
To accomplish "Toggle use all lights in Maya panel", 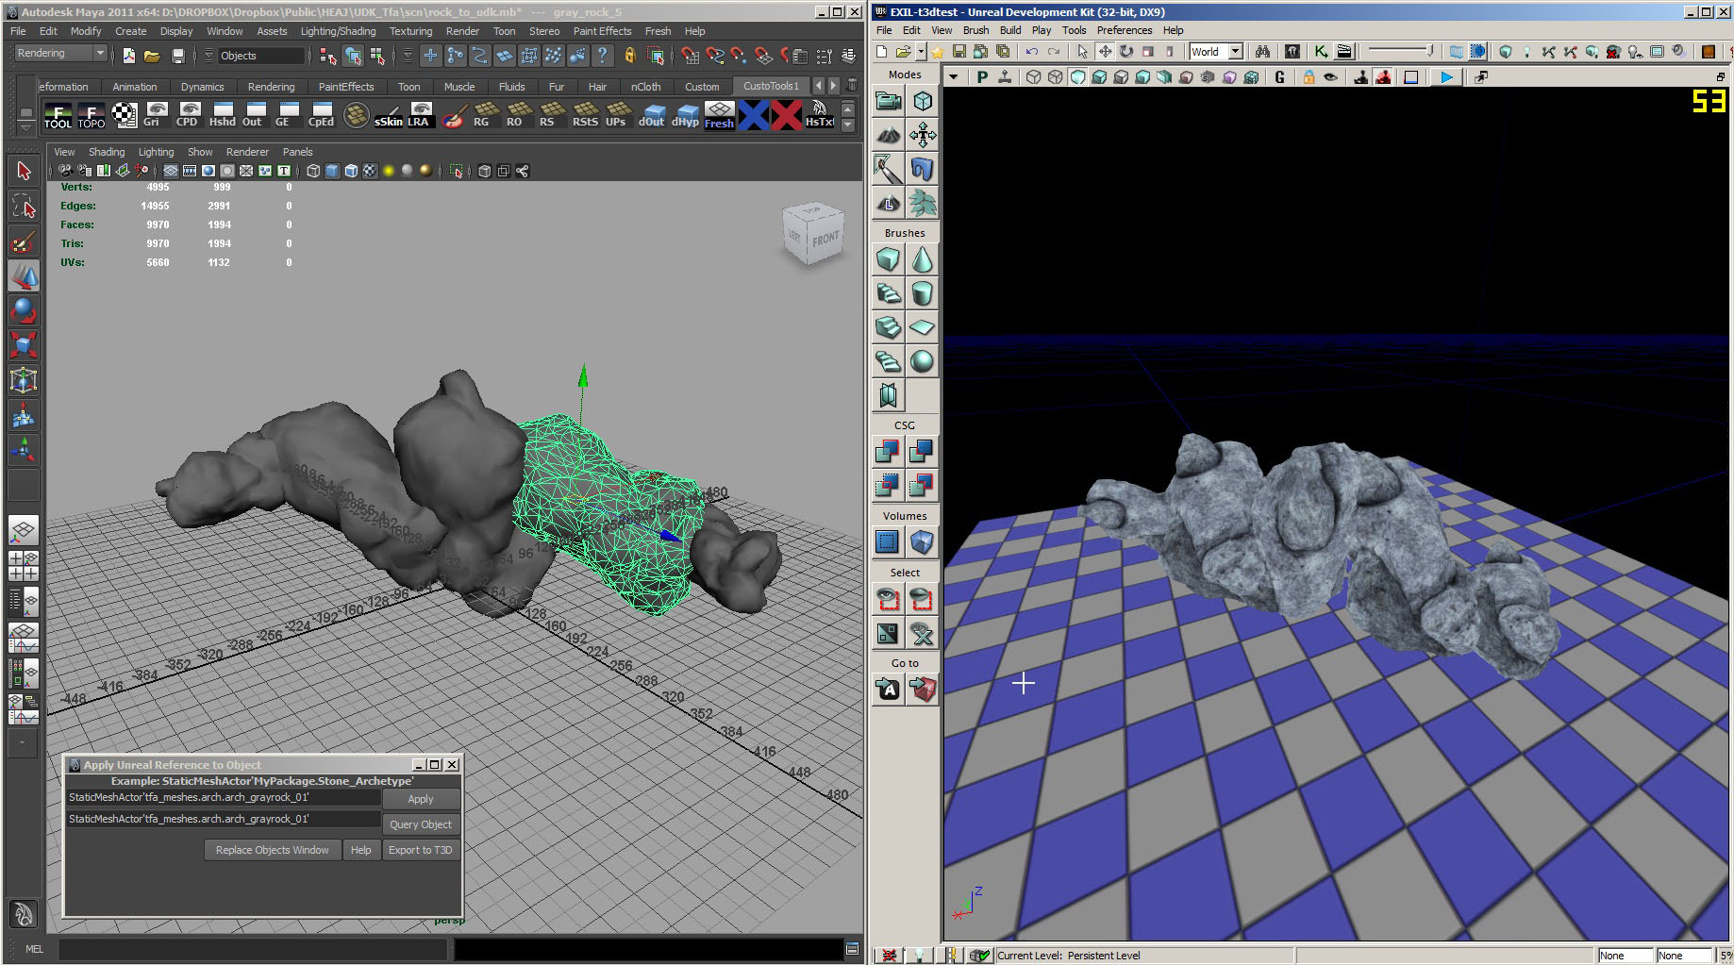I will pyautogui.click(x=389, y=171).
